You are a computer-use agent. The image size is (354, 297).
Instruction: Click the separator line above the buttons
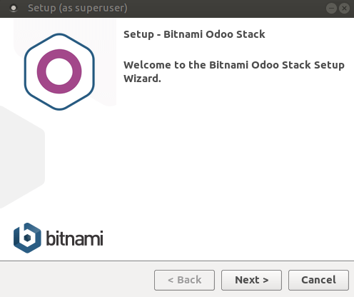coord(177,261)
